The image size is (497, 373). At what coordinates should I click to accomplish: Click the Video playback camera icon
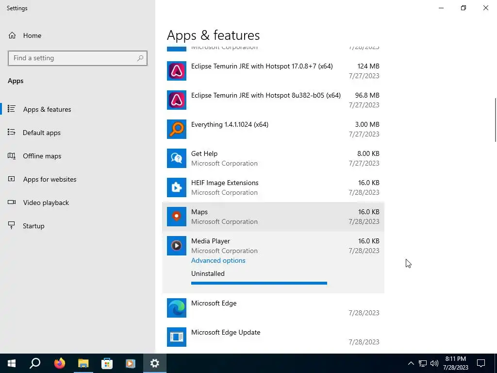[x=12, y=203]
